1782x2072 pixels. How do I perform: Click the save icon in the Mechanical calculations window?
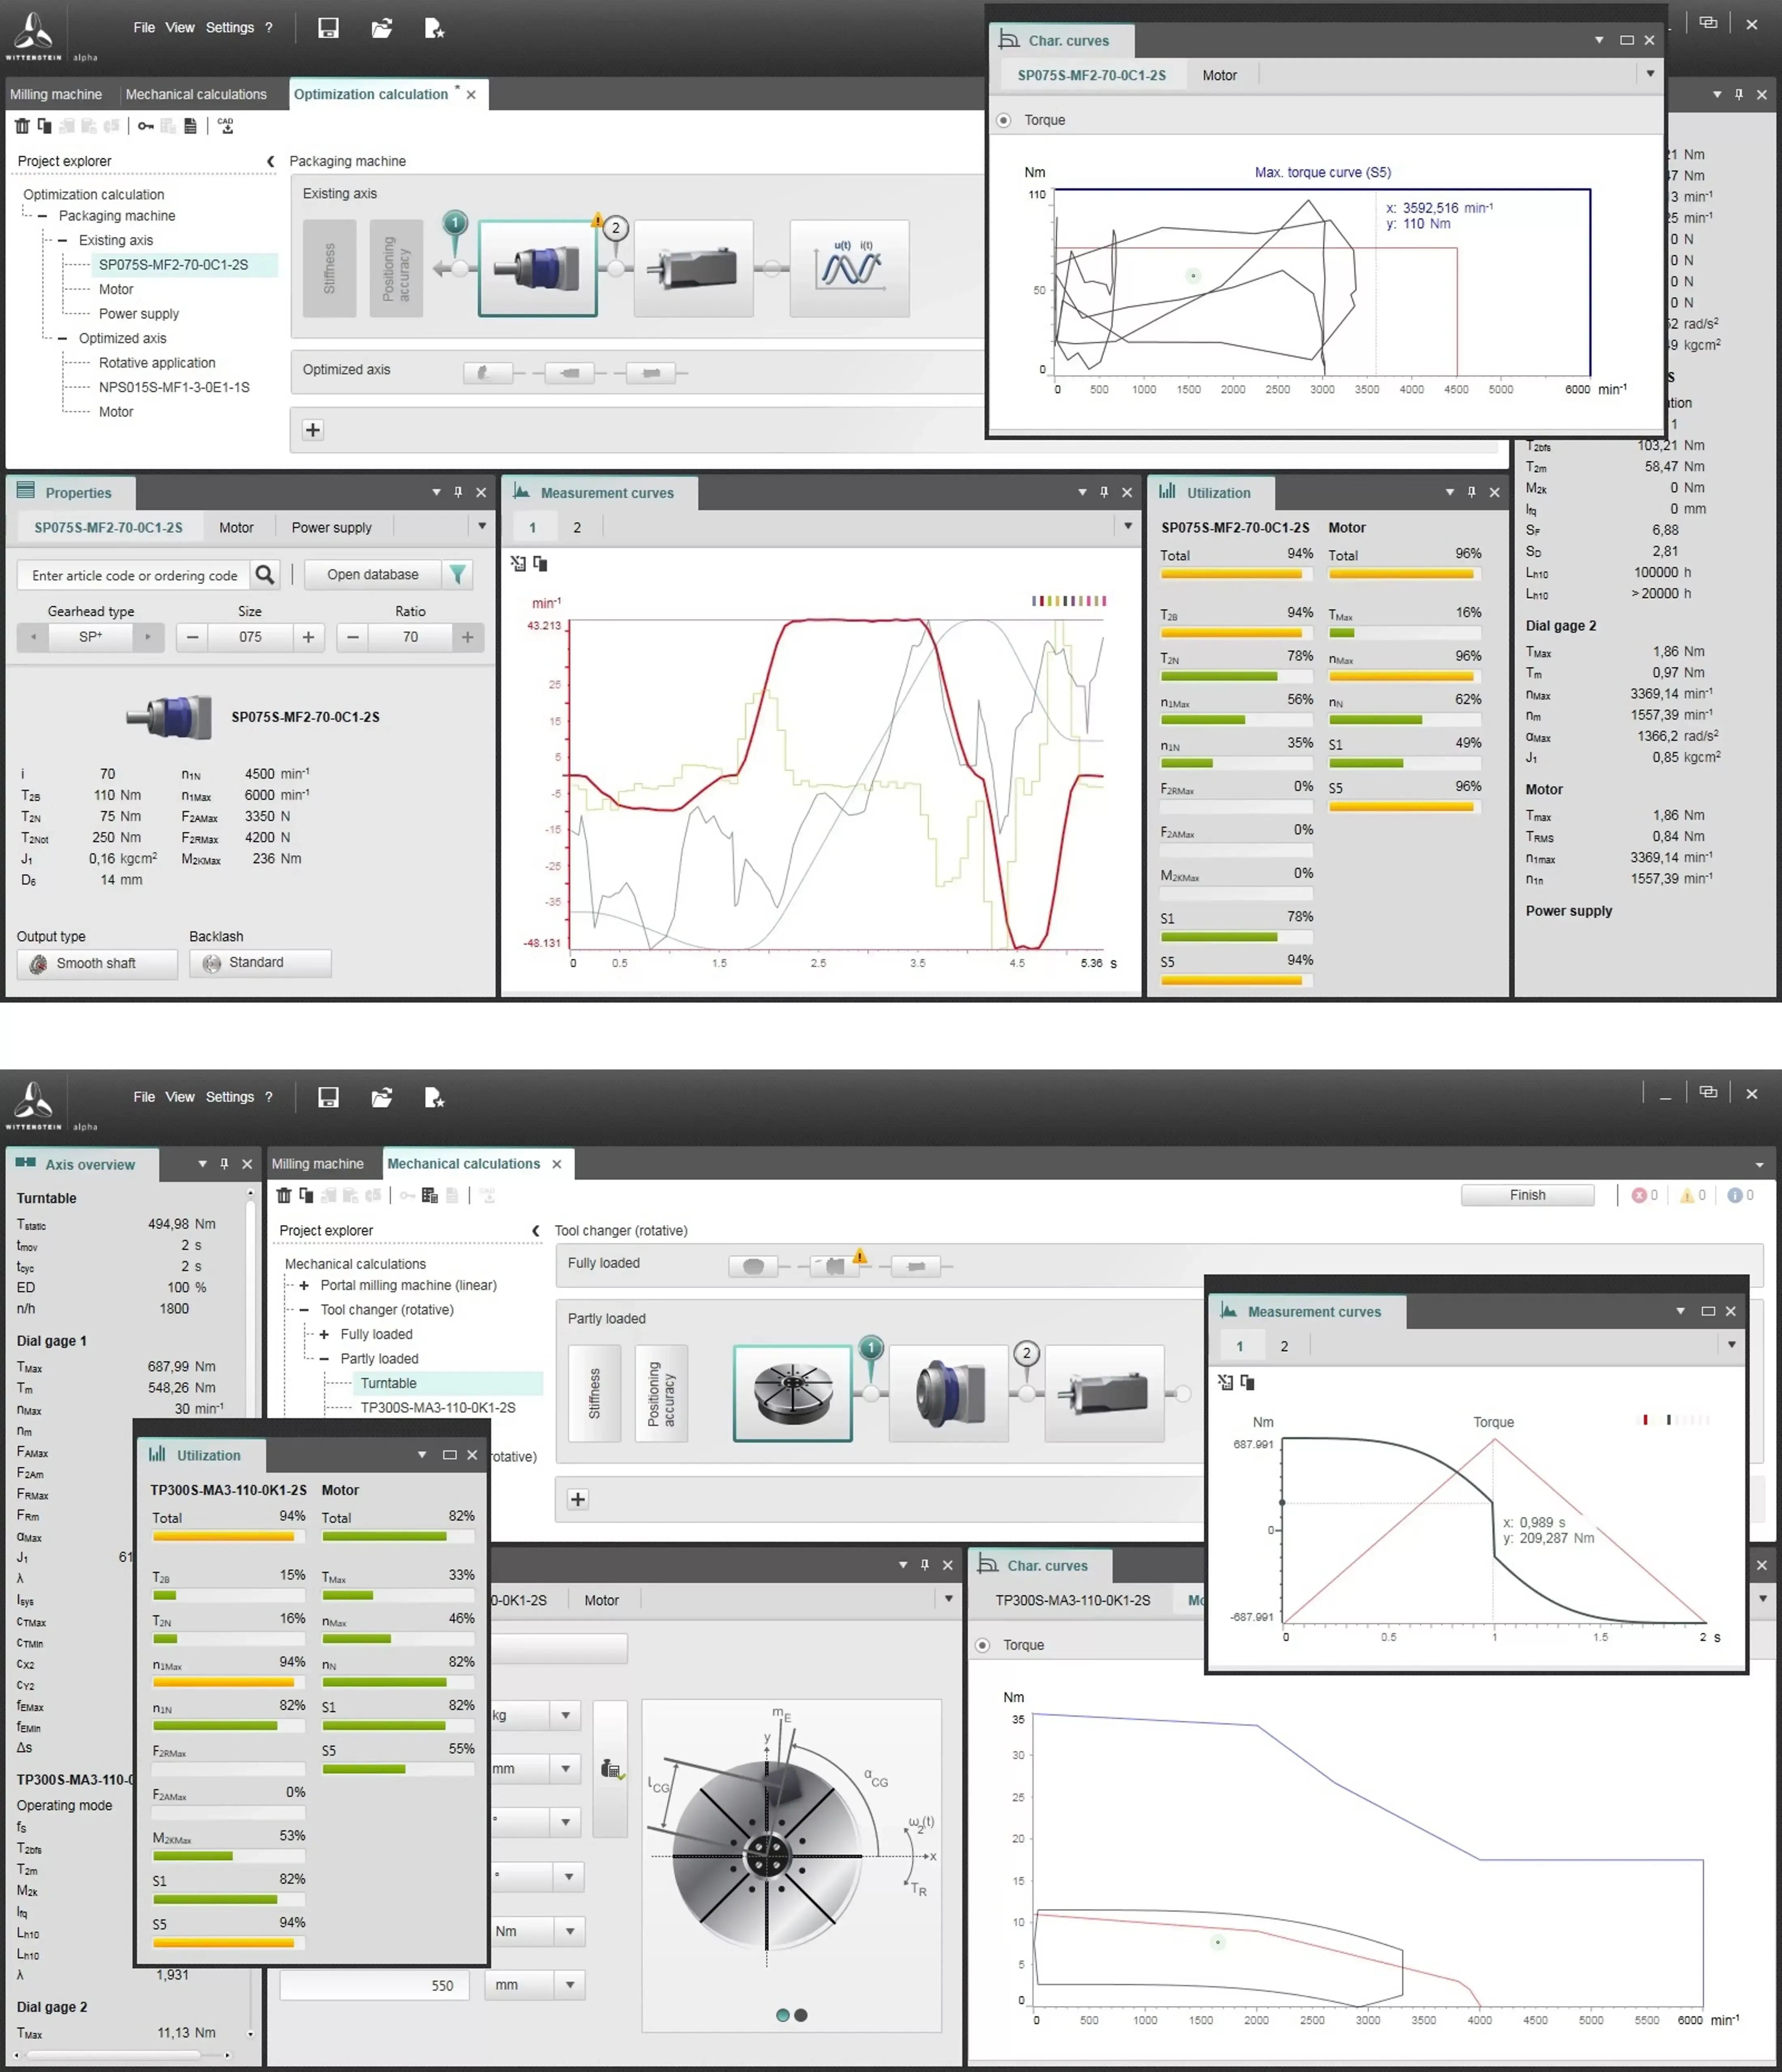point(328,1098)
